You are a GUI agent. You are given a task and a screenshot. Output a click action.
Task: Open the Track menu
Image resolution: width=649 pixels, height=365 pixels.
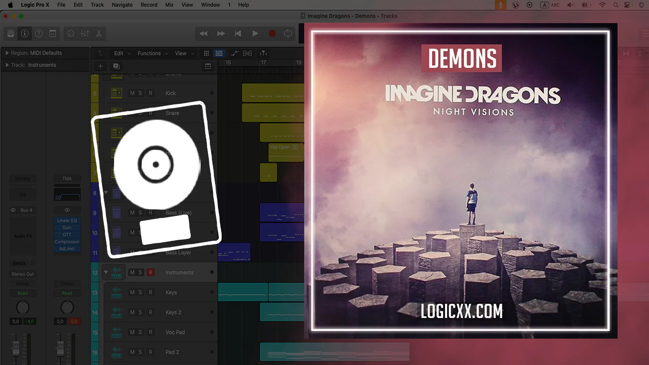[97, 5]
